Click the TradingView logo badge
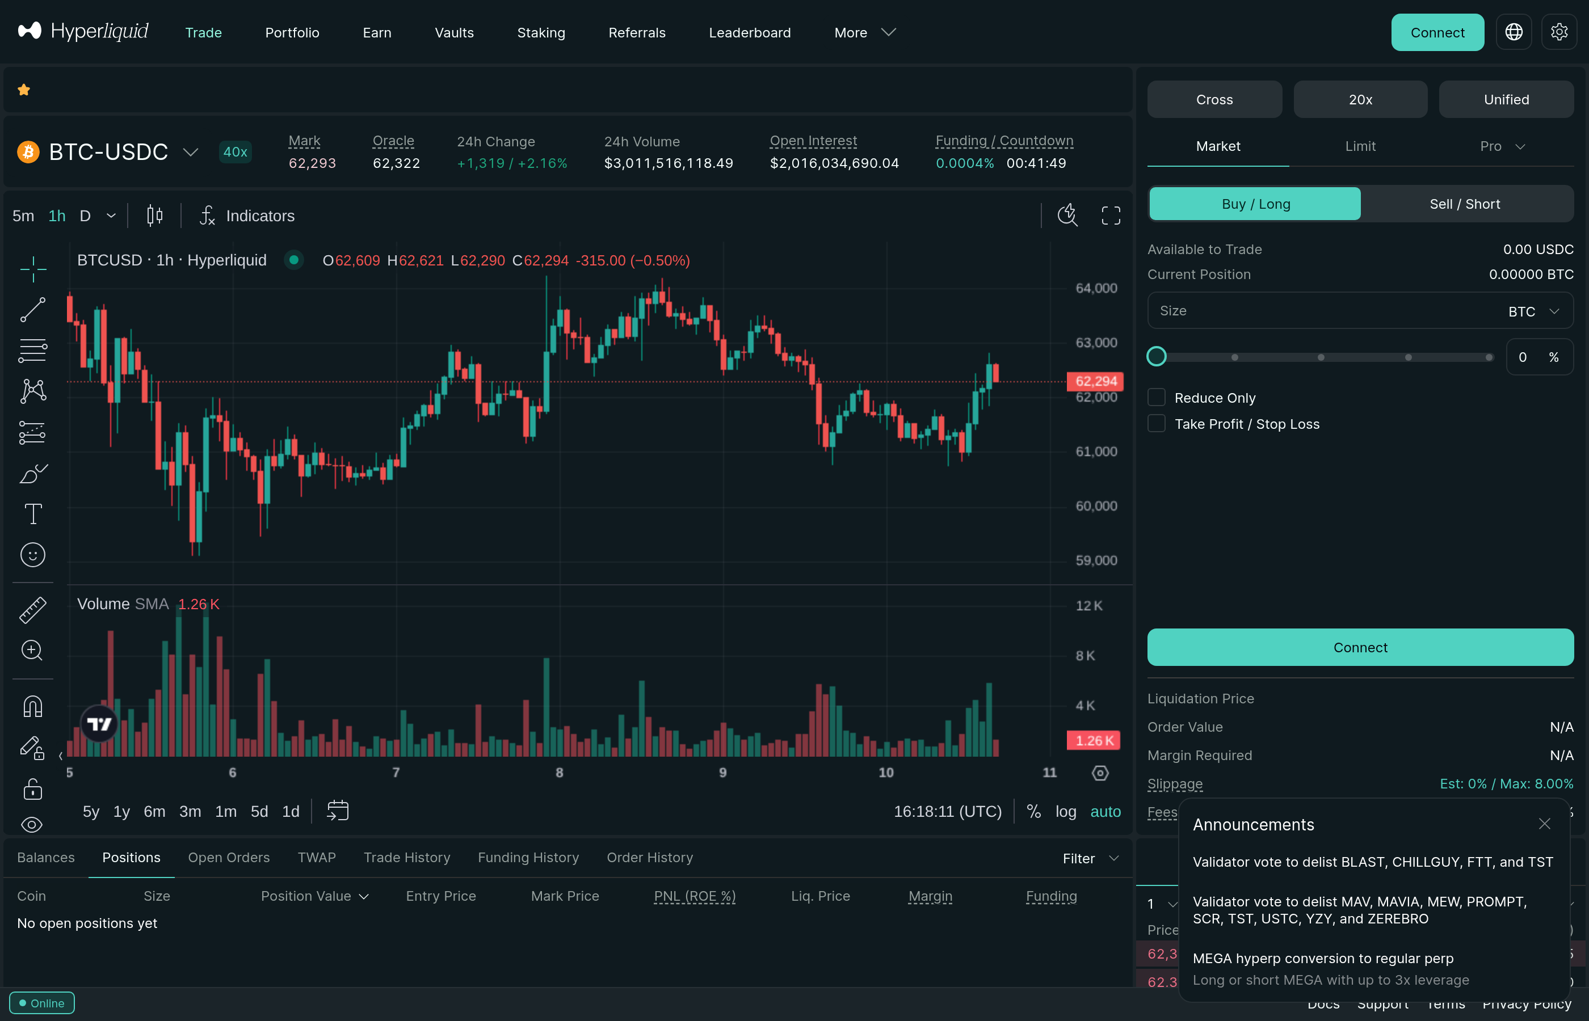This screenshot has height=1021, width=1589. pos(99,723)
